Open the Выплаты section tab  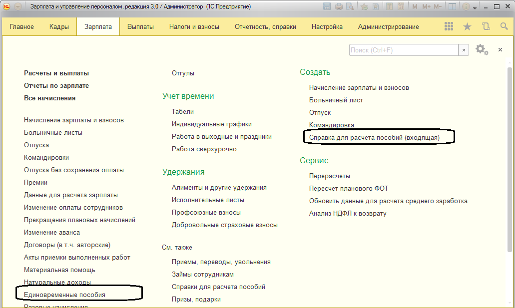coord(140,26)
